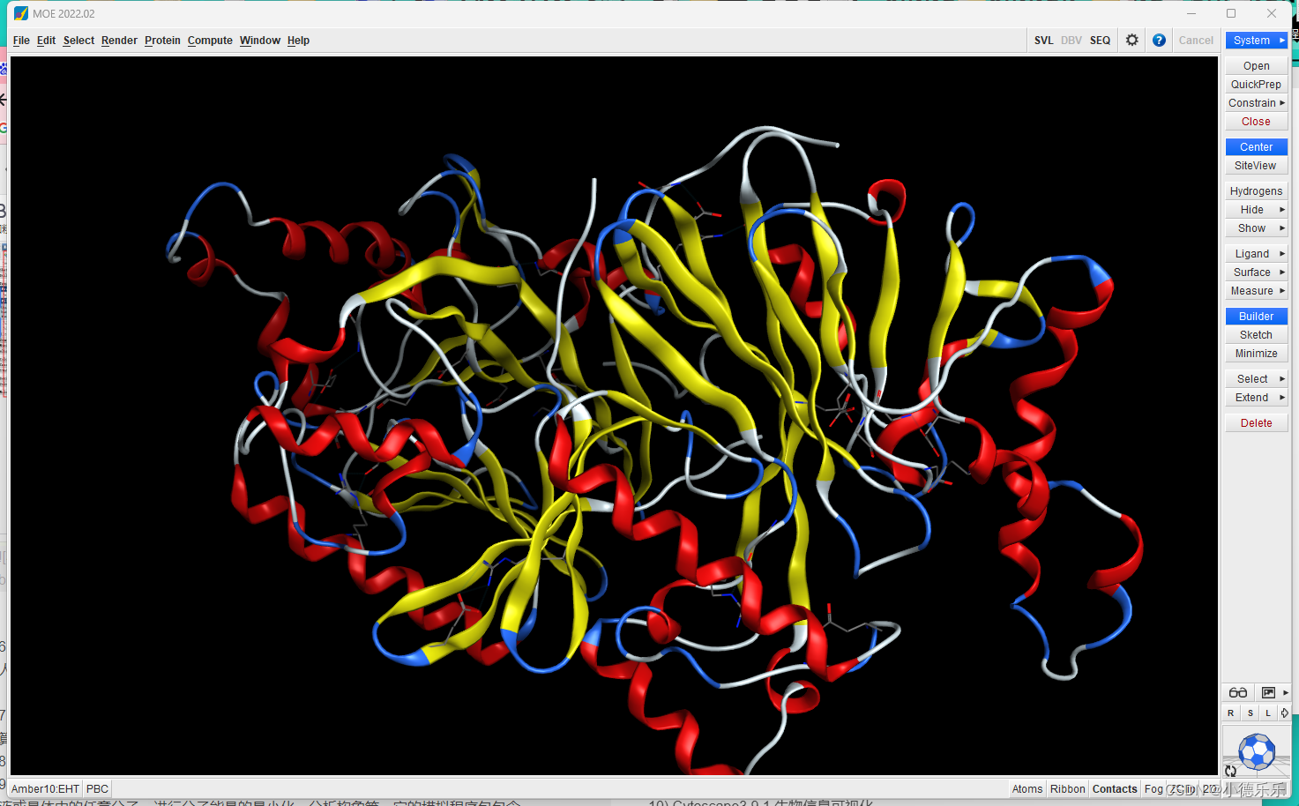
Task: Expand the Constrain submenu
Action: pyautogui.click(x=1257, y=103)
